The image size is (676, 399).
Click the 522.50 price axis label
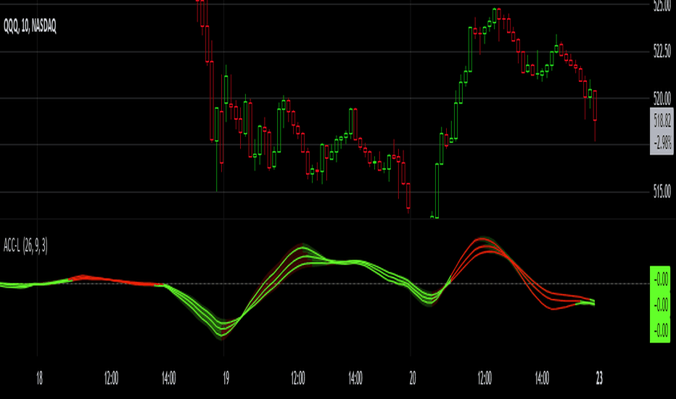(661, 52)
